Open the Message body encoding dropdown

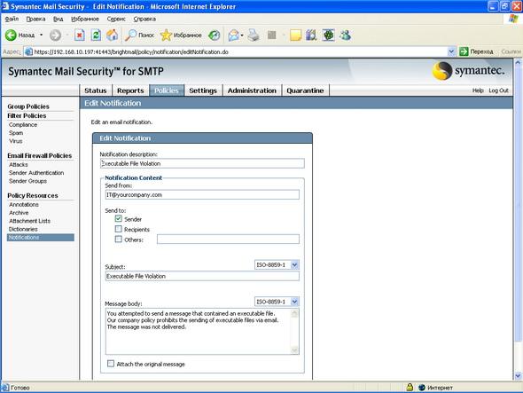click(x=277, y=302)
